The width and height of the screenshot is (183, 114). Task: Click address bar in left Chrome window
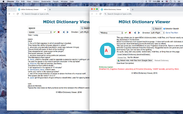tap(55, 14)
